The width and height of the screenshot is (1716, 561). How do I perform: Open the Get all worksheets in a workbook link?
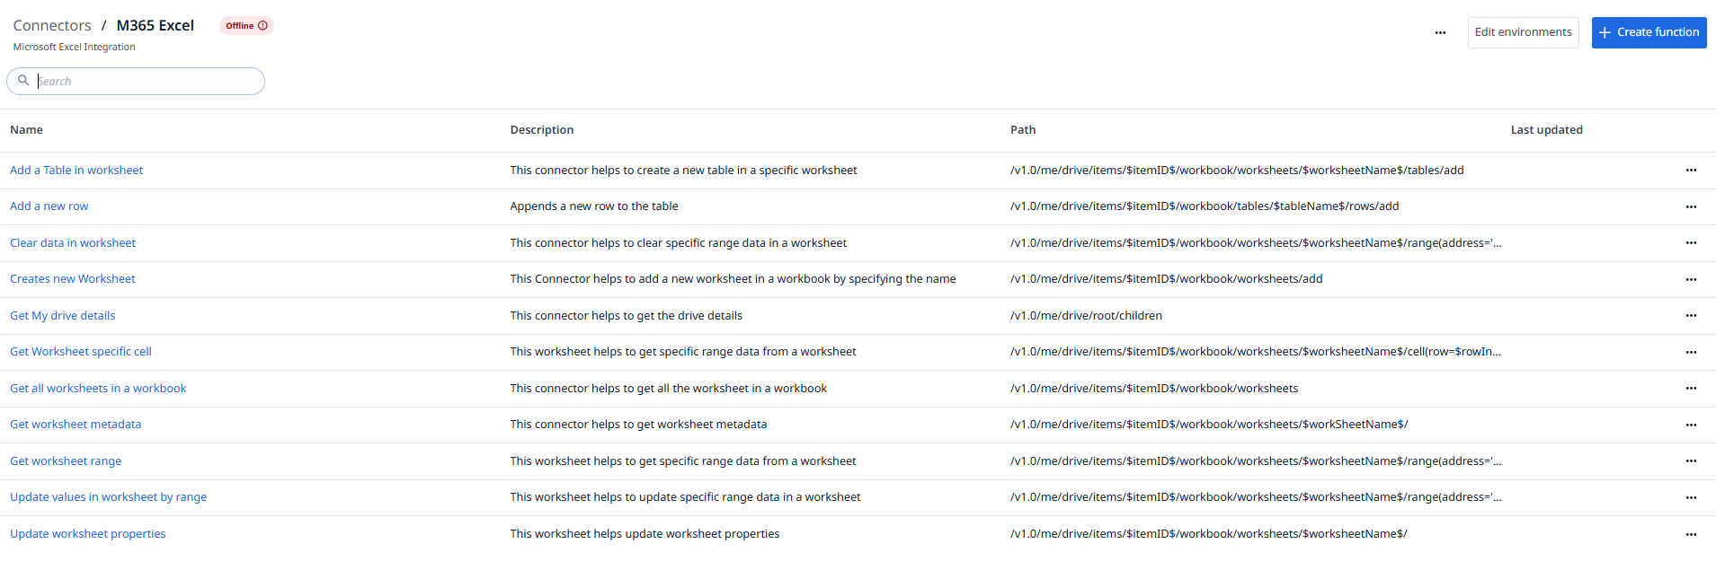pyautogui.click(x=98, y=389)
